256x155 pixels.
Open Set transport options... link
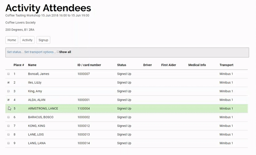point(40,52)
